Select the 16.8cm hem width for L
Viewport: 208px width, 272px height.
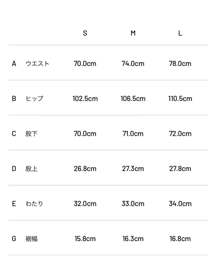(180, 239)
